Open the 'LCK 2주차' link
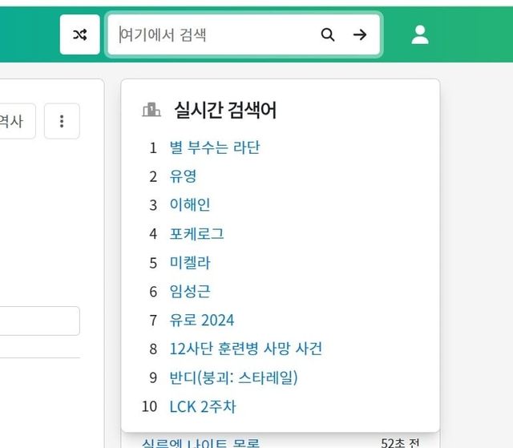 point(203,407)
